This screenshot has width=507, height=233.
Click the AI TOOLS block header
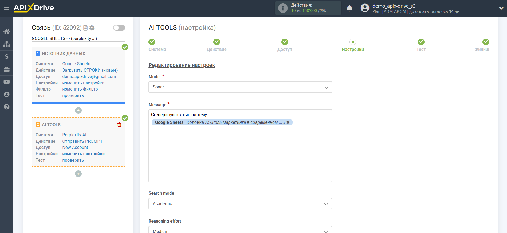pos(51,125)
